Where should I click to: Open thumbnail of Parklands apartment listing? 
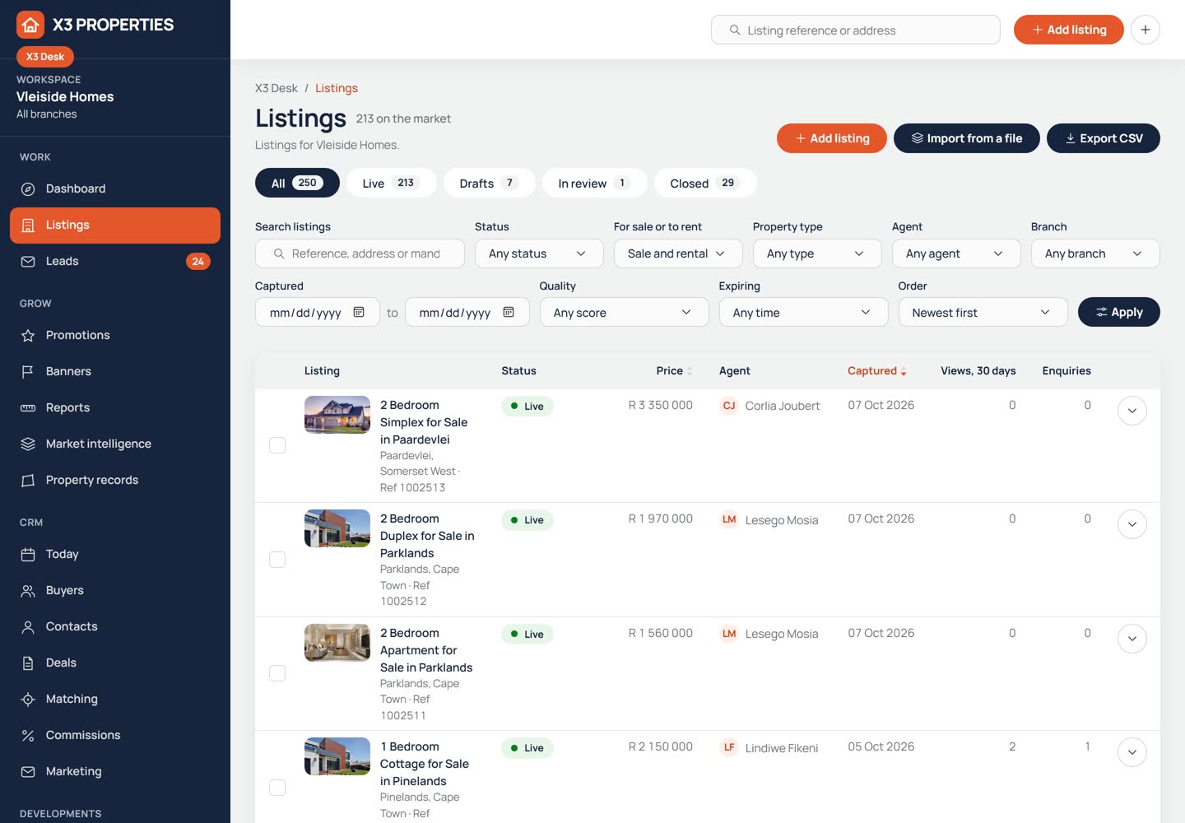coord(337,643)
